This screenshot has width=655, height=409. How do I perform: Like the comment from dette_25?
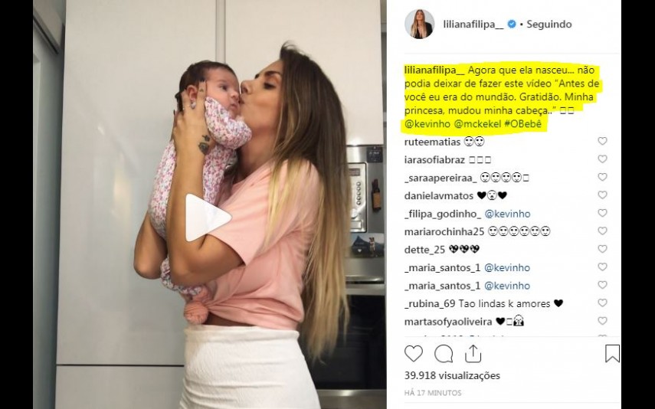coord(602,249)
